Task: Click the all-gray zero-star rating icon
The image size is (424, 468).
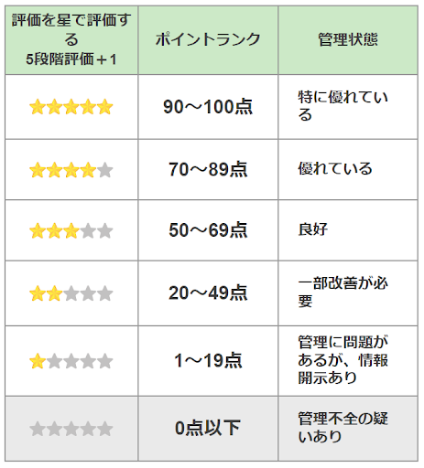Action: (x=71, y=429)
